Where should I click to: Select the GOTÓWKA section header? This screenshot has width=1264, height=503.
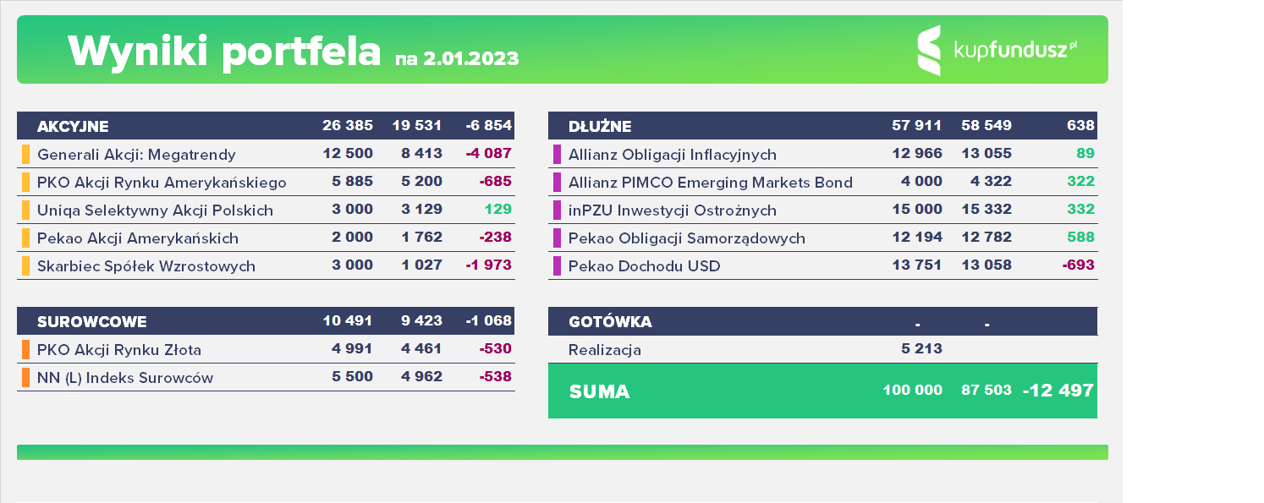coord(610,322)
